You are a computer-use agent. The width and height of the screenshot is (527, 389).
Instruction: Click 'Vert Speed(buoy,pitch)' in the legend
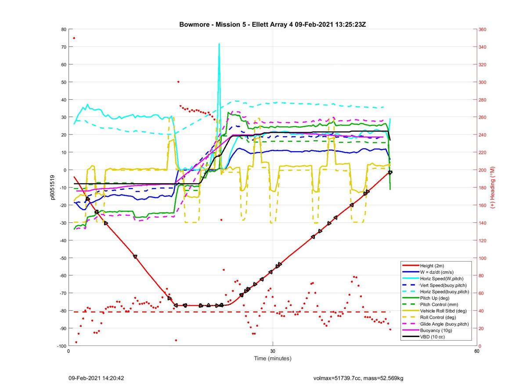(443, 285)
